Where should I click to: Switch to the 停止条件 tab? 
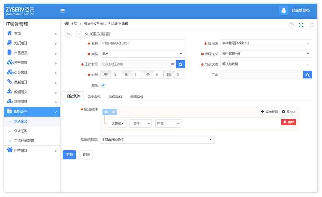(94, 97)
